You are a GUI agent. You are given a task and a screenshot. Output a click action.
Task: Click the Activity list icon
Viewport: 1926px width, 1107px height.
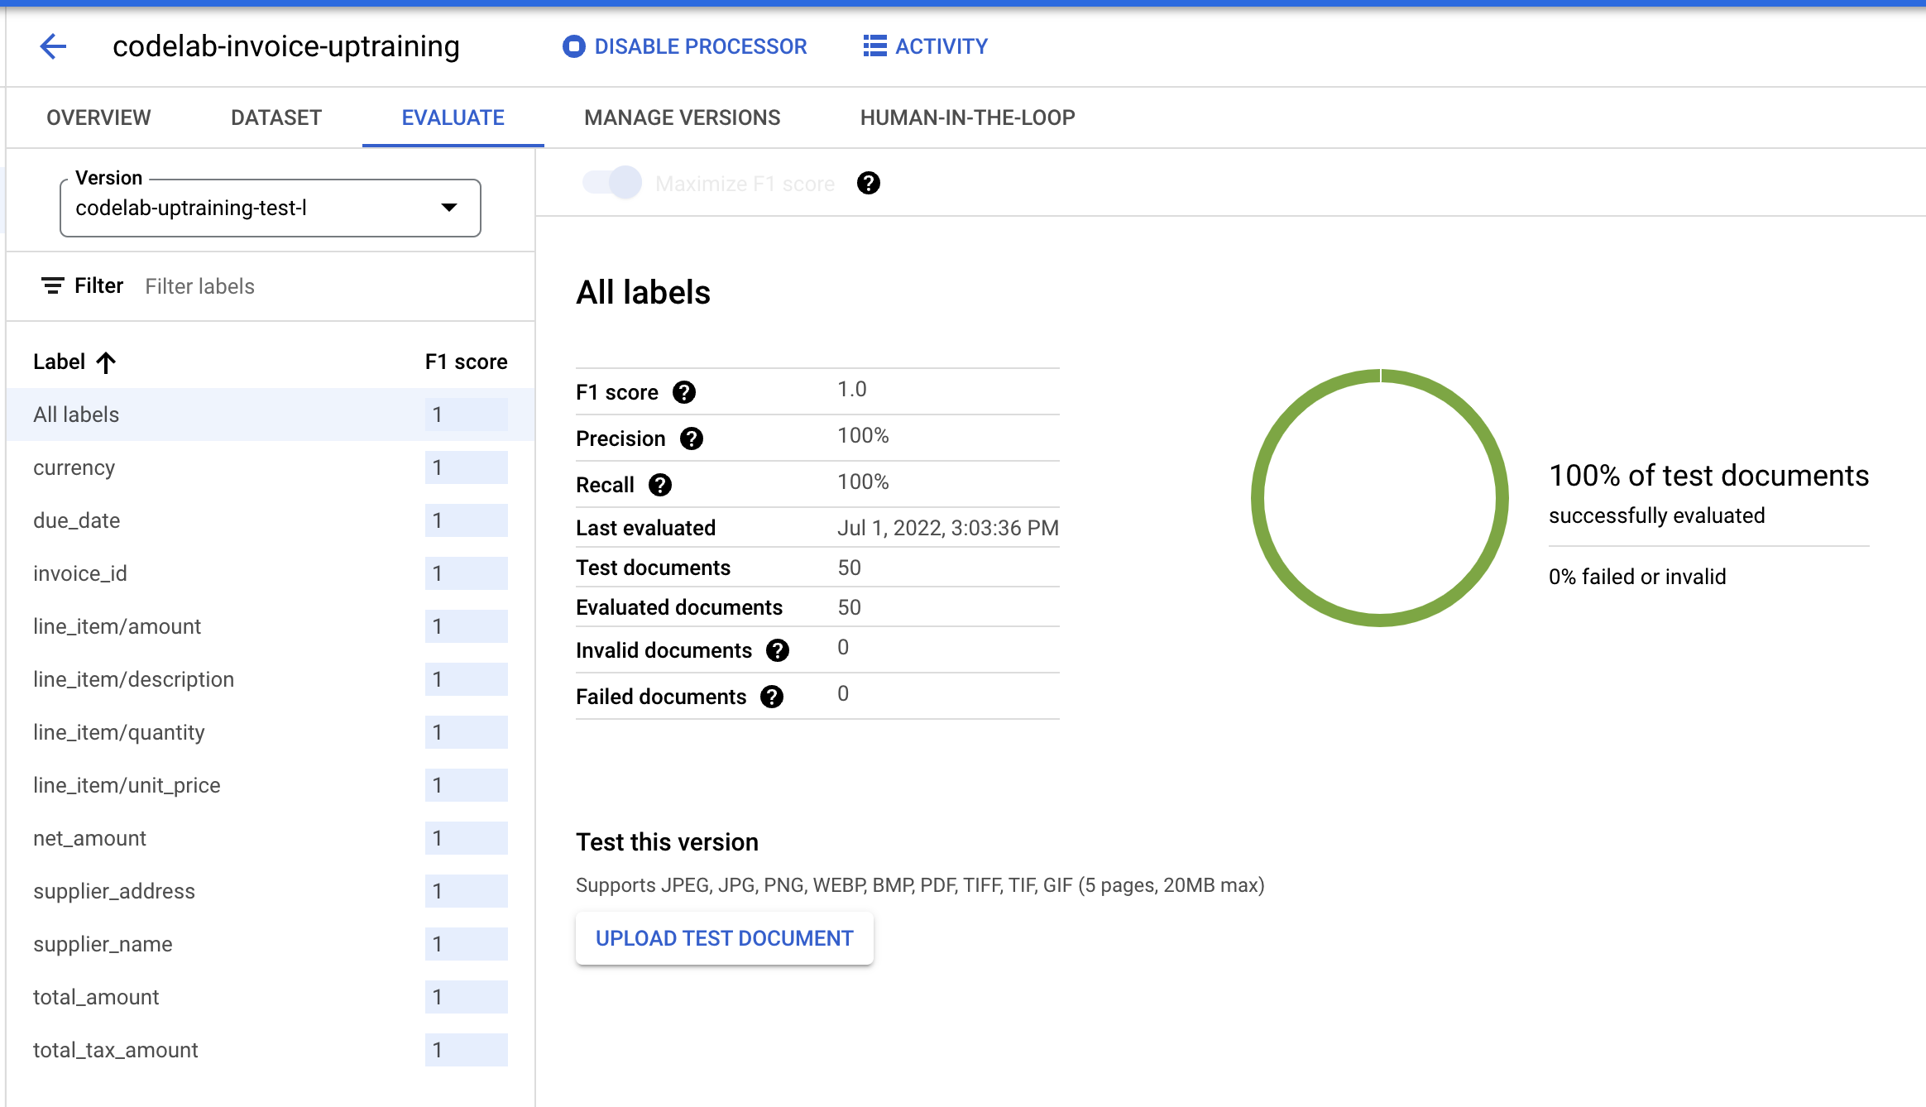click(x=874, y=46)
